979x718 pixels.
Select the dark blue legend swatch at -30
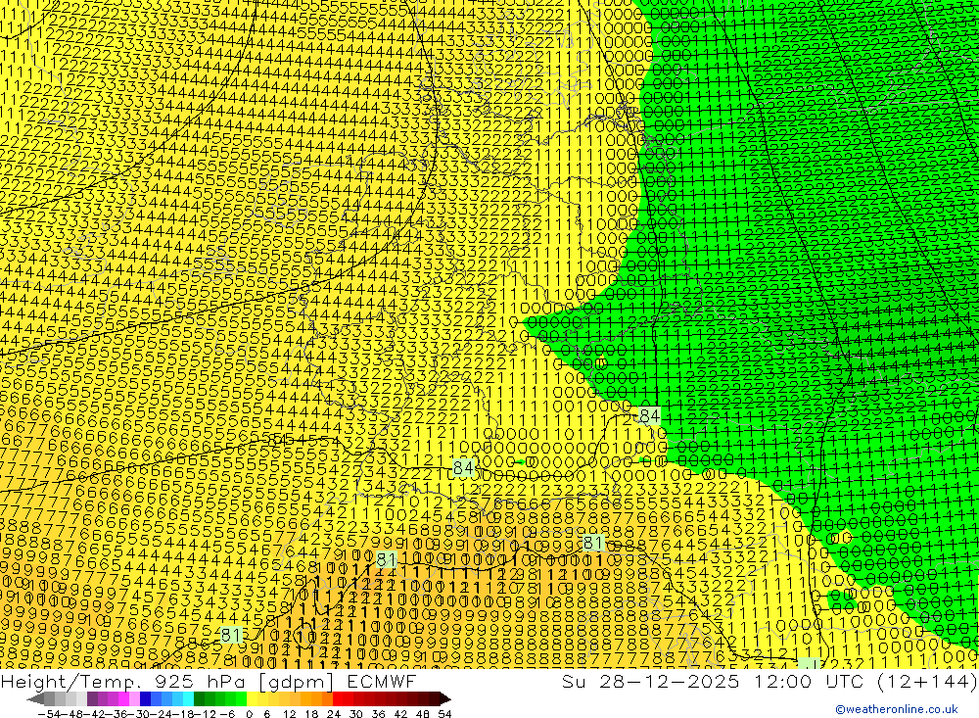[x=146, y=698]
